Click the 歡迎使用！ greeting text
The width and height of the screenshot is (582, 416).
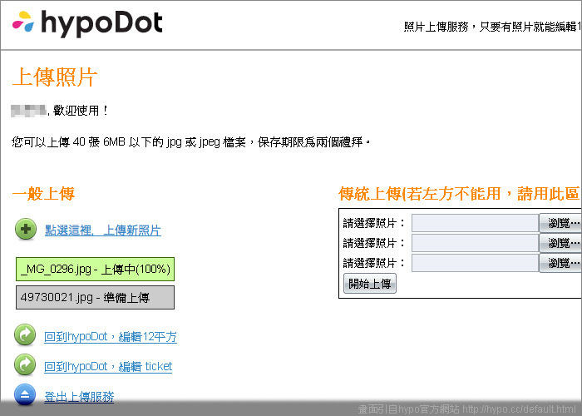(81, 111)
